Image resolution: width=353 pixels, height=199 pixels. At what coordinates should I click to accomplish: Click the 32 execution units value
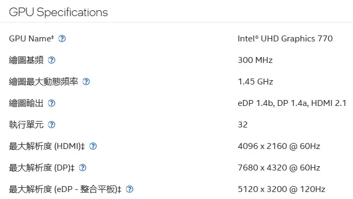click(242, 125)
